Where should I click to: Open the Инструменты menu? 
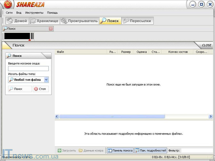coord(34,13)
